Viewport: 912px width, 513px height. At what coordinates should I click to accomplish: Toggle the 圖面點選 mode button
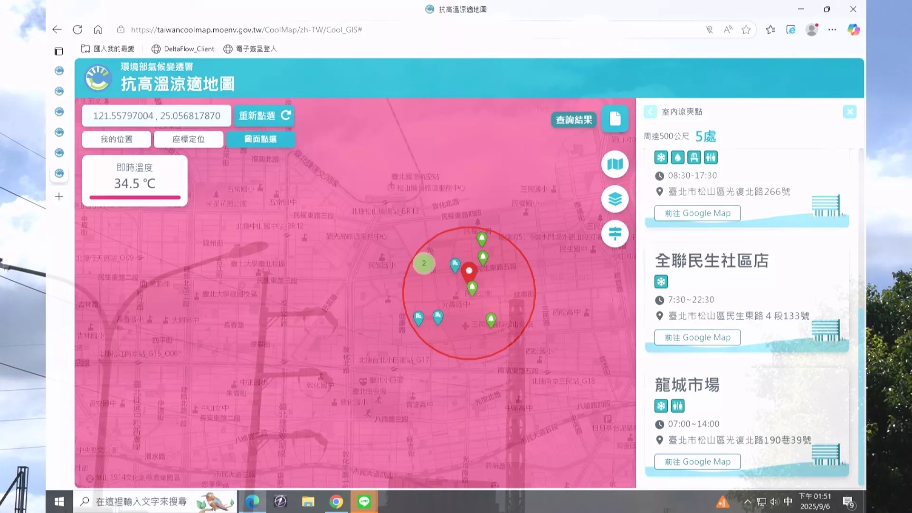(x=260, y=139)
